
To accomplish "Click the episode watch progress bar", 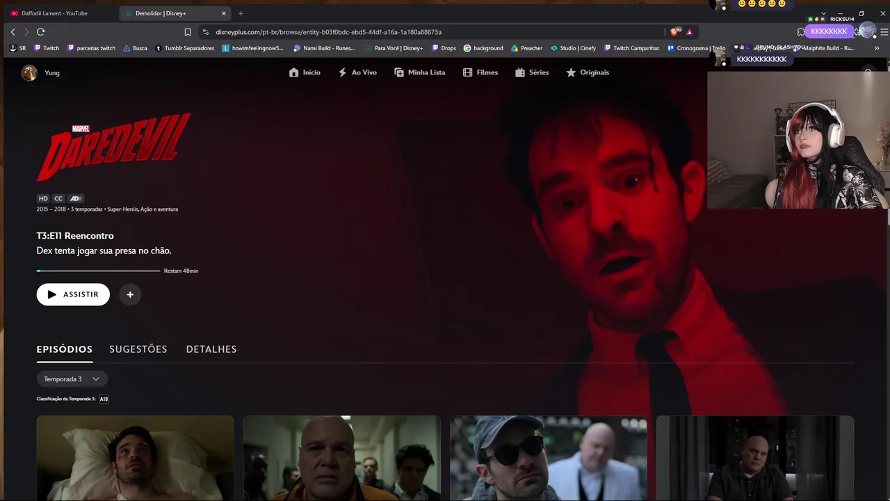I will [99, 271].
